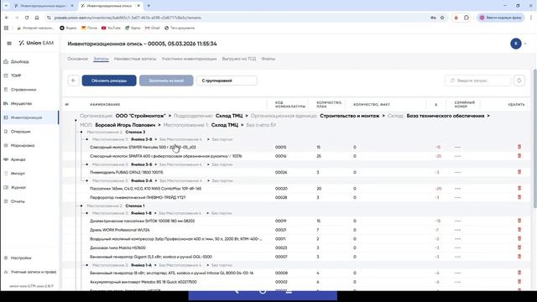
Task: Delete the Inforce GL 8000 generator row
Action: (x=519, y=273)
